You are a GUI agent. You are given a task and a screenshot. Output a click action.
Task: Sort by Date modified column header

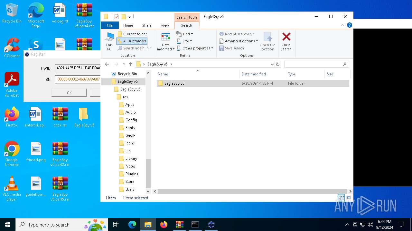(x=263, y=74)
